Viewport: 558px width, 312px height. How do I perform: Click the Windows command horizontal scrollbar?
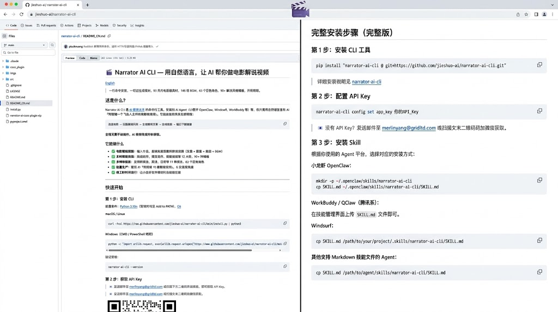(180, 250)
